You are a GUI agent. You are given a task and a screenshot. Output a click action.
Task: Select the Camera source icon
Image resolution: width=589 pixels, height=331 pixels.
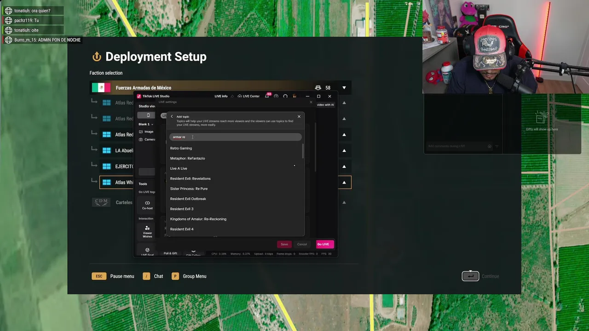(x=141, y=139)
